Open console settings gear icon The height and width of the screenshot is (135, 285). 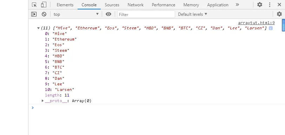coord(279,14)
